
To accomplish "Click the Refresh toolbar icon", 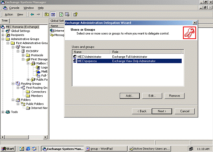I will [x=61, y=14].
